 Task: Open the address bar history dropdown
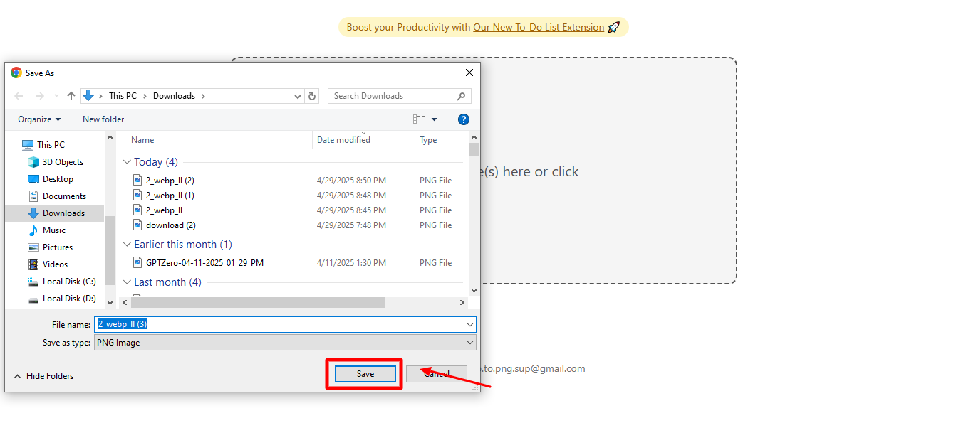[x=297, y=95]
